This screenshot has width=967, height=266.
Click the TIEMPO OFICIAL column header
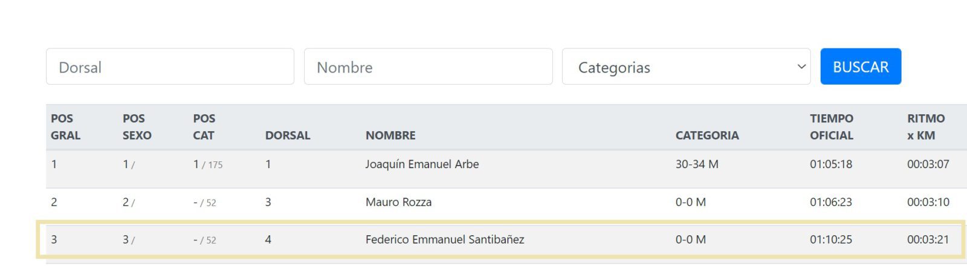click(x=832, y=127)
